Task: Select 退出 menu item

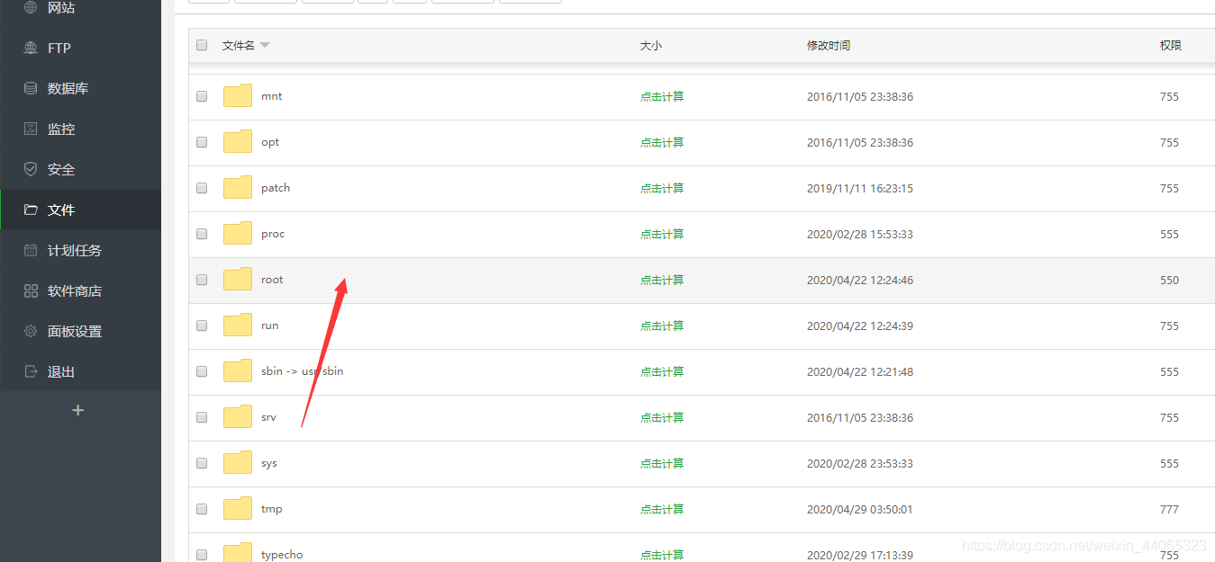Action: [61, 372]
